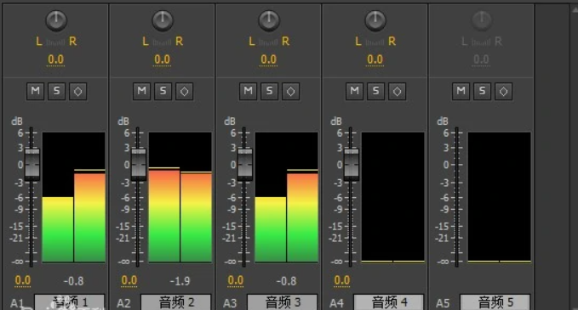The height and width of the screenshot is (310, 578).
Task: Click the pan knob of track A1
Action: click(56, 20)
